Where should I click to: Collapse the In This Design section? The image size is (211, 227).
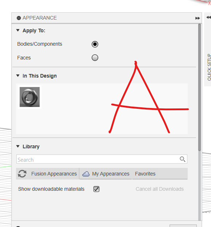18,76
